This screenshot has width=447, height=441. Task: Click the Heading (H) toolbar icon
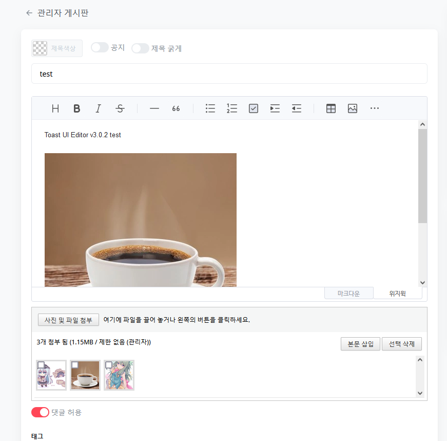(55, 108)
